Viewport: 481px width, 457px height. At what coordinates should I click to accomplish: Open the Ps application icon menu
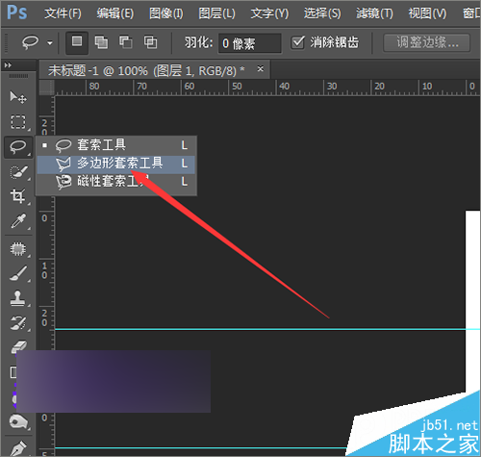click(17, 13)
